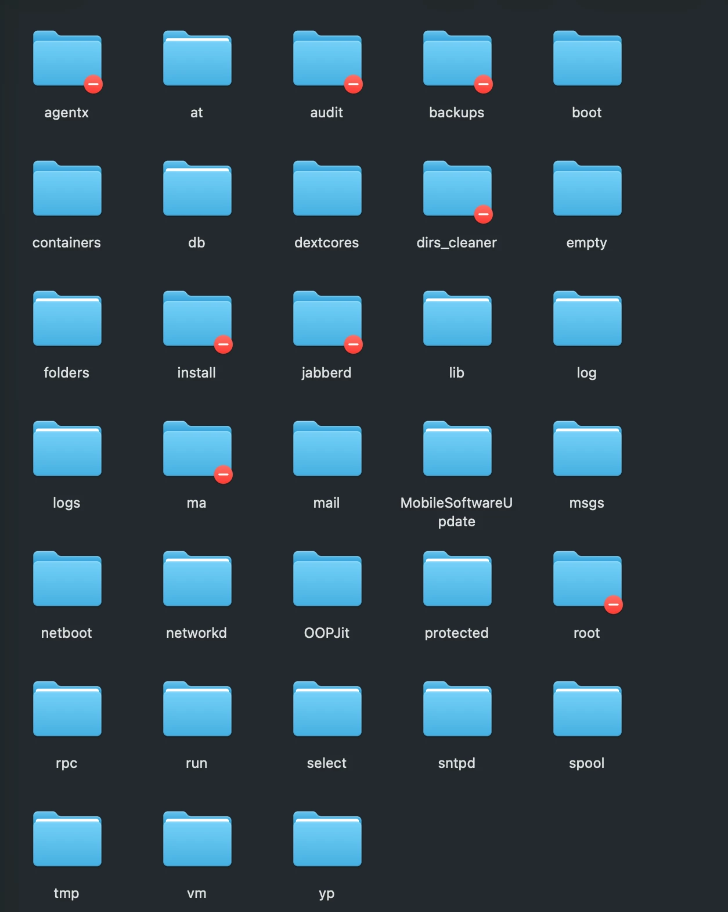This screenshot has height=912, width=728.
Task: Click the protected folder icon
Action: [x=457, y=579]
